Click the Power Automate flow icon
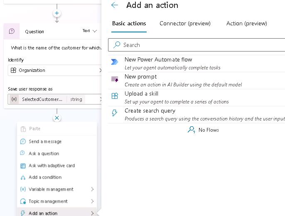285x216 pixels. coord(115,62)
